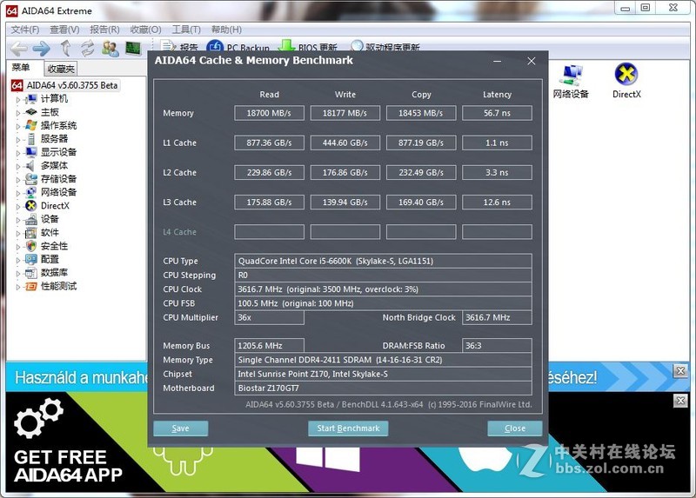Click the Save button in benchmark dialog

(181, 428)
